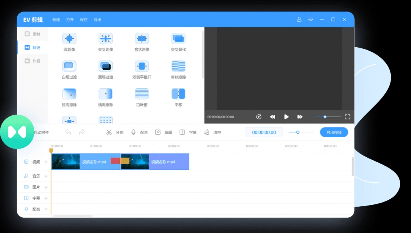Screen dimensions: 411x233
Task: Switch to the 素材 sidebar tab
Action: [33, 34]
